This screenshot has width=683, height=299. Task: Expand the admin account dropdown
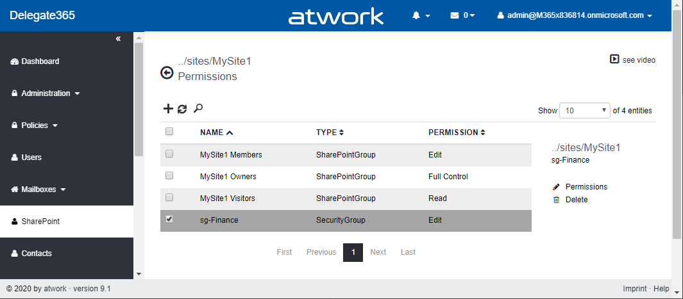click(575, 15)
